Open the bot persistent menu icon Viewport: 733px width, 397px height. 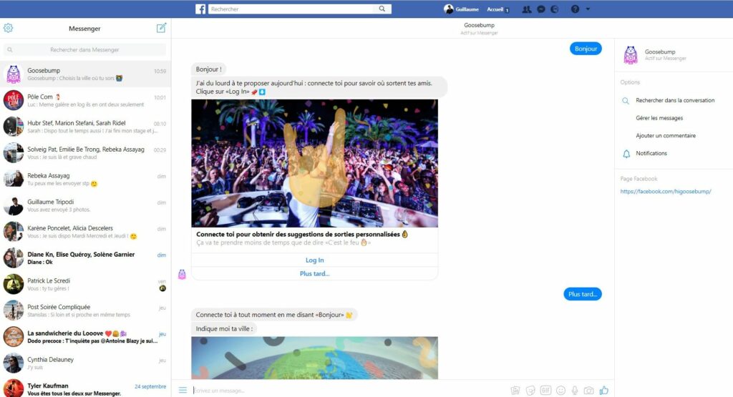point(183,390)
